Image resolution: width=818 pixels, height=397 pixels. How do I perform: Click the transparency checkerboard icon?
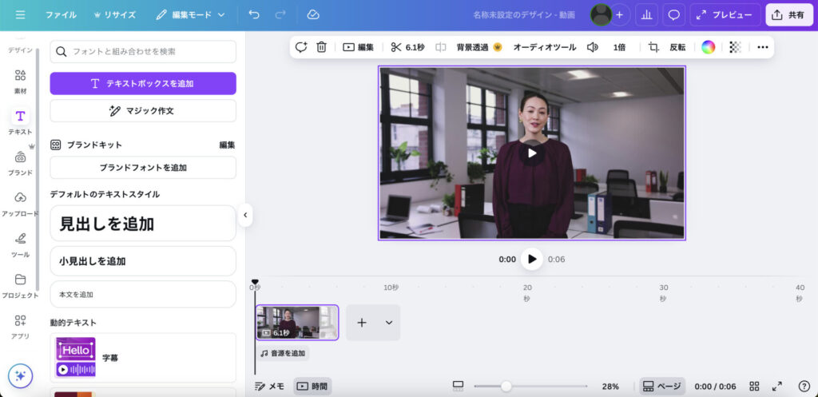735,47
